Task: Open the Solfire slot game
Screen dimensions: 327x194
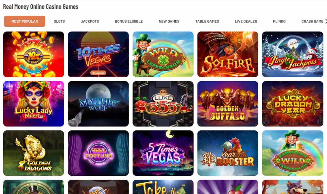Action: pos(228,54)
